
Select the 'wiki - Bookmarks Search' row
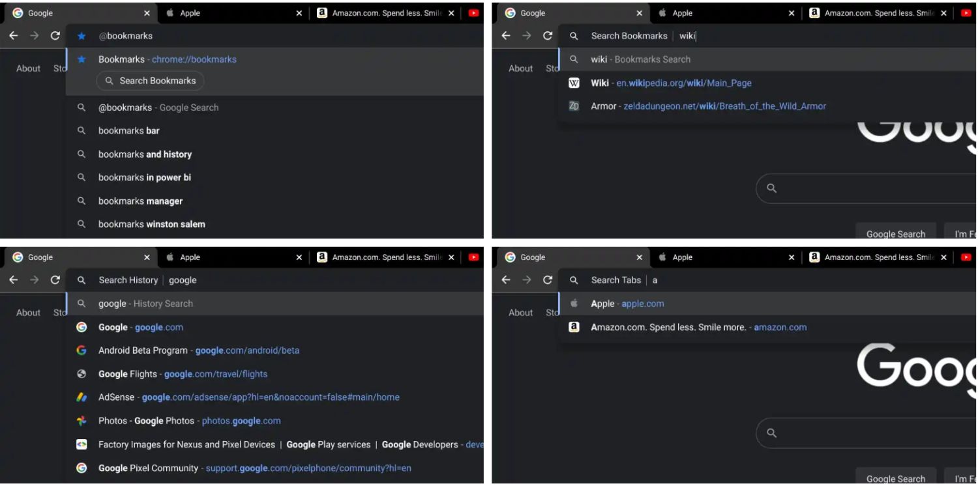click(640, 59)
